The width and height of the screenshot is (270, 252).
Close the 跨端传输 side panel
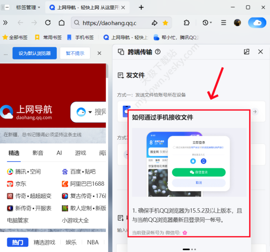coord(260,52)
